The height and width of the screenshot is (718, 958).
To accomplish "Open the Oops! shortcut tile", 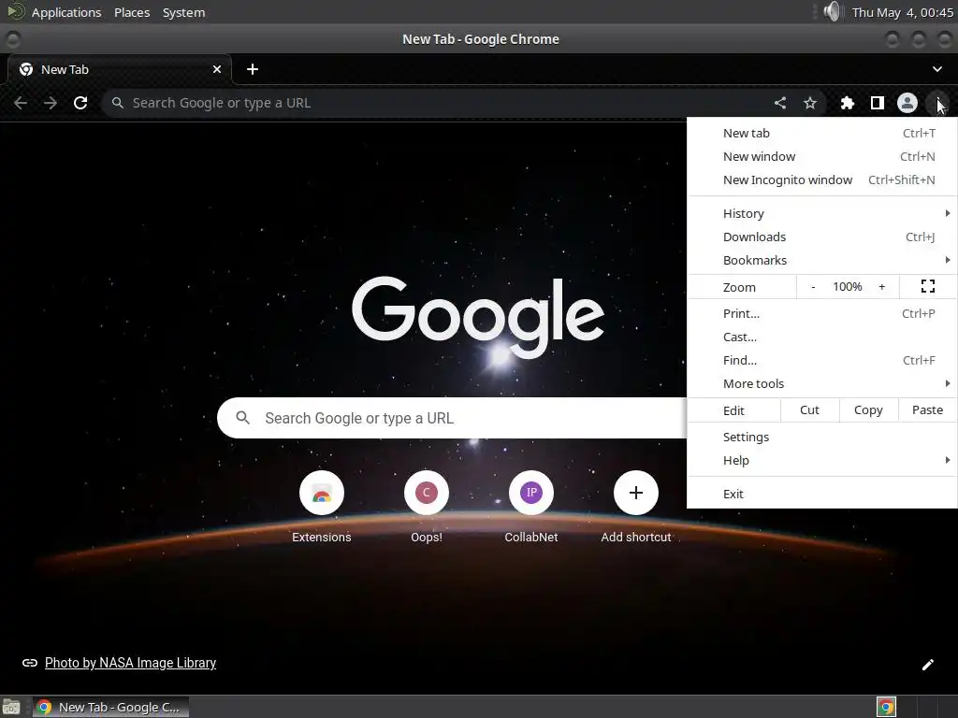I will click(x=427, y=508).
